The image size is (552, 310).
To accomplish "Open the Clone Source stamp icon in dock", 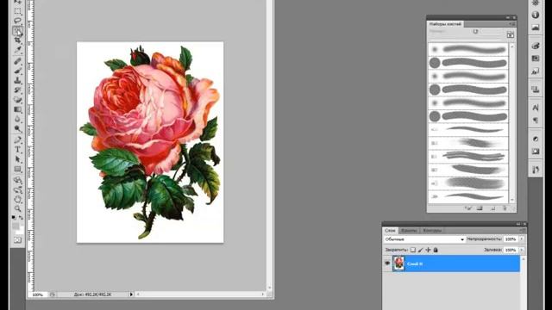I will tap(536, 90).
